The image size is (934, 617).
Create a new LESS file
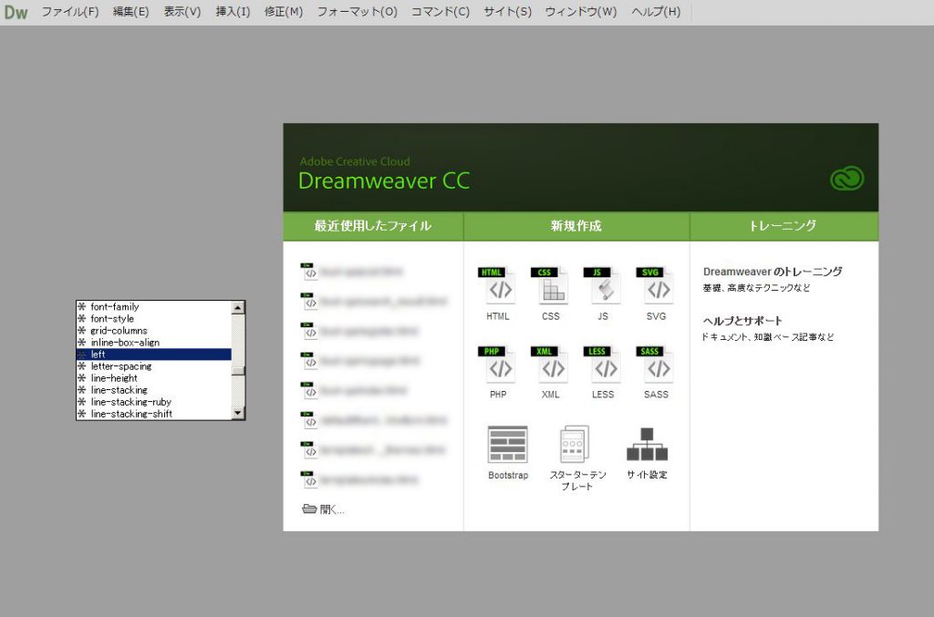click(x=603, y=373)
